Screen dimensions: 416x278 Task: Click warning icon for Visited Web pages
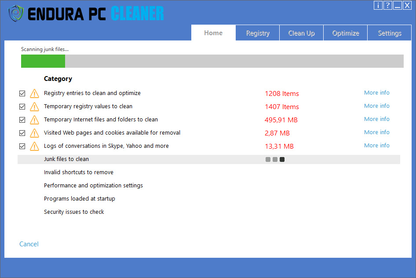click(34, 133)
